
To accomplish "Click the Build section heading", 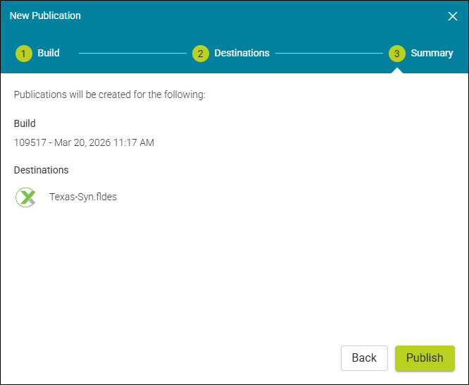I will 25,123.
